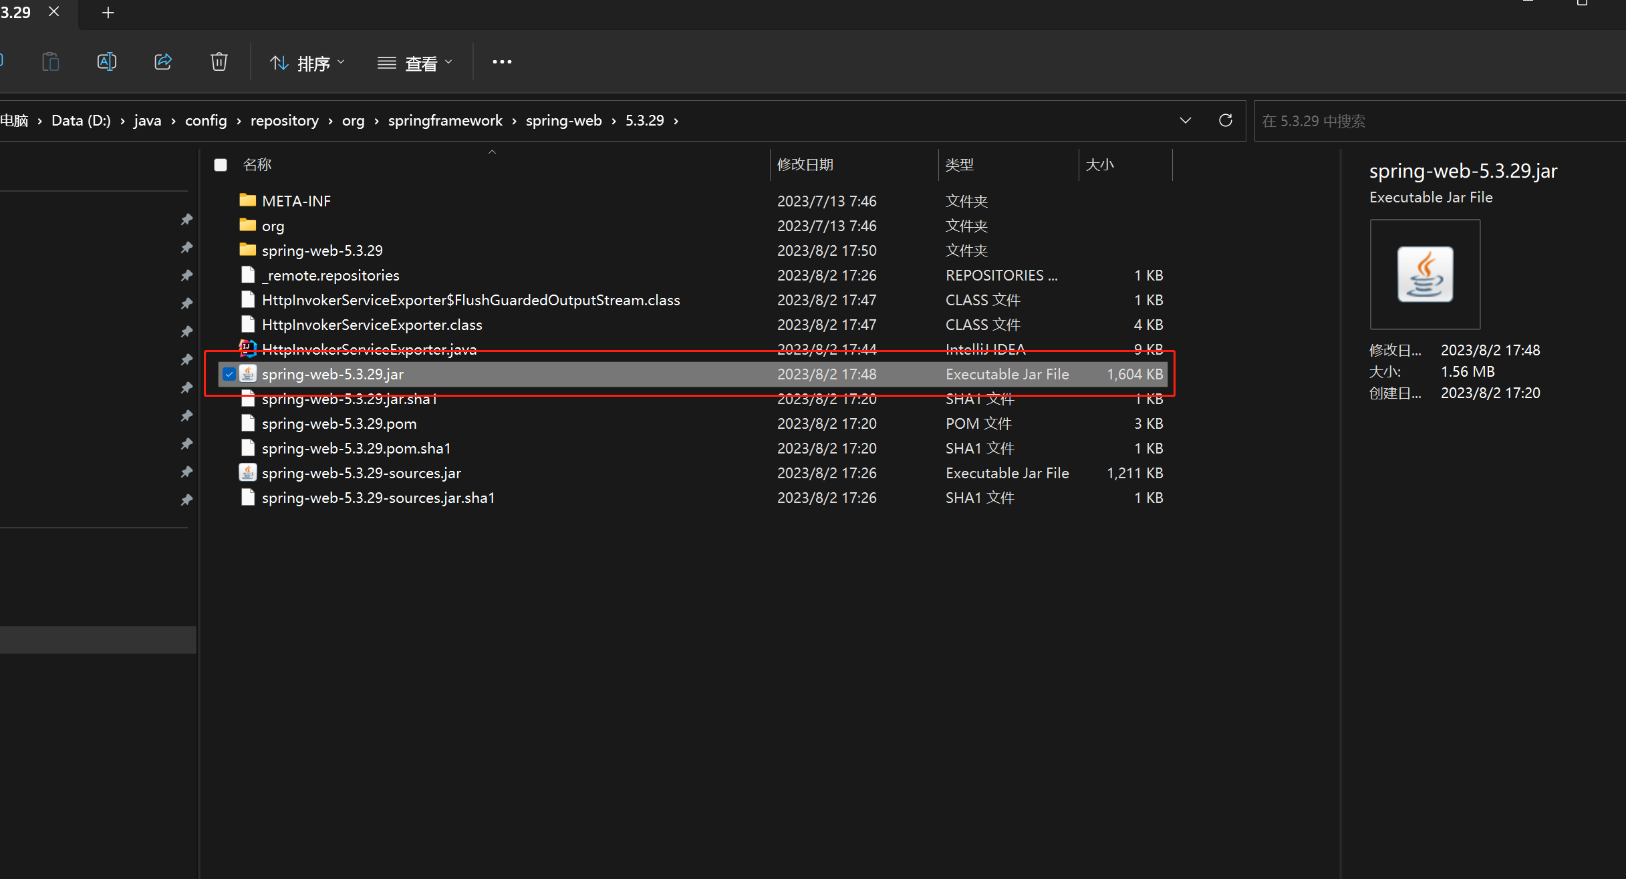Open the 排序 sort dropdown
Screen dimensions: 1626x879
click(x=307, y=63)
